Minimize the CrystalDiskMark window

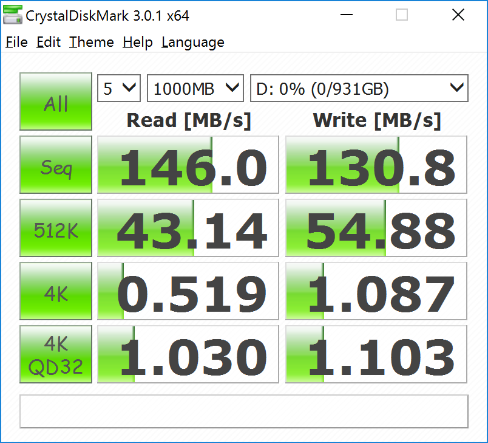pyautogui.click(x=347, y=15)
